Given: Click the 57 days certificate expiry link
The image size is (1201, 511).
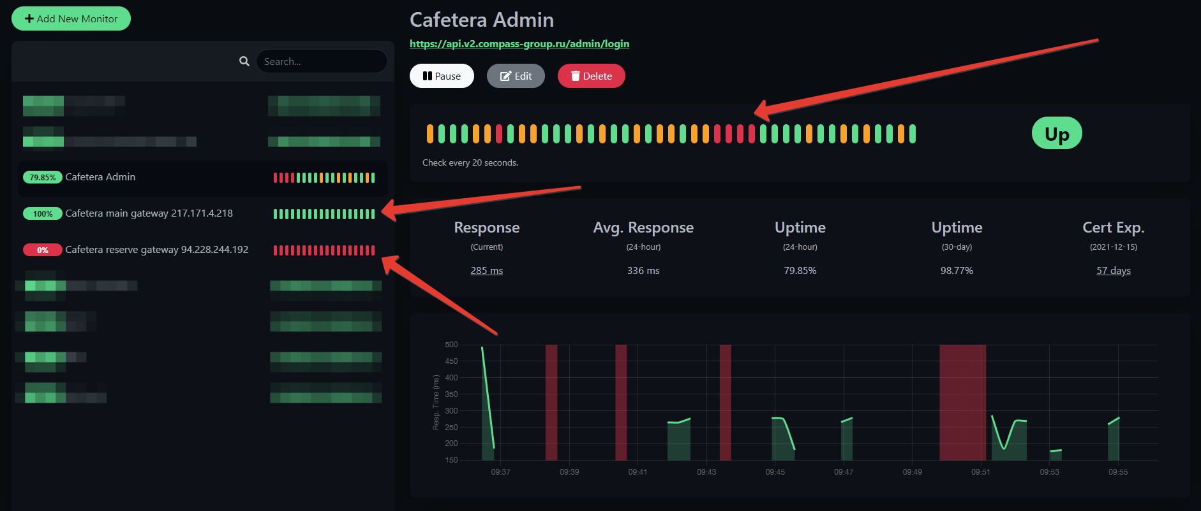Looking at the screenshot, I should click(x=1113, y=271).
